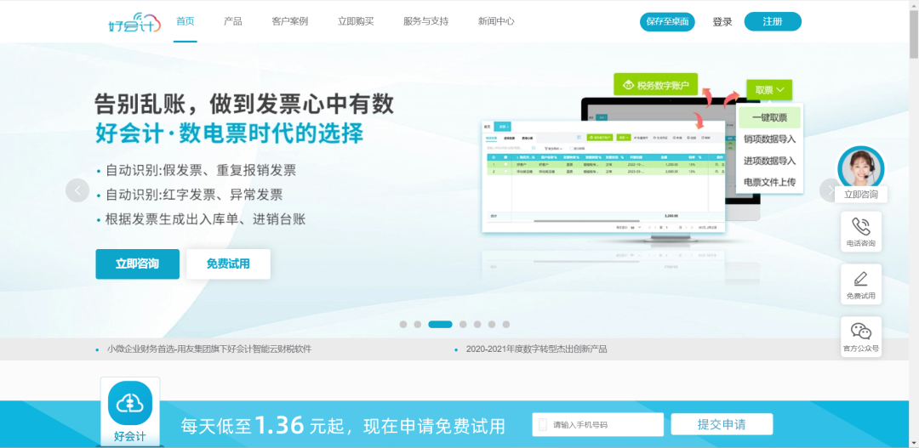Select 电票文件上传 option
The height and width of the screenshot is (448, 919).
coord(769,182)
